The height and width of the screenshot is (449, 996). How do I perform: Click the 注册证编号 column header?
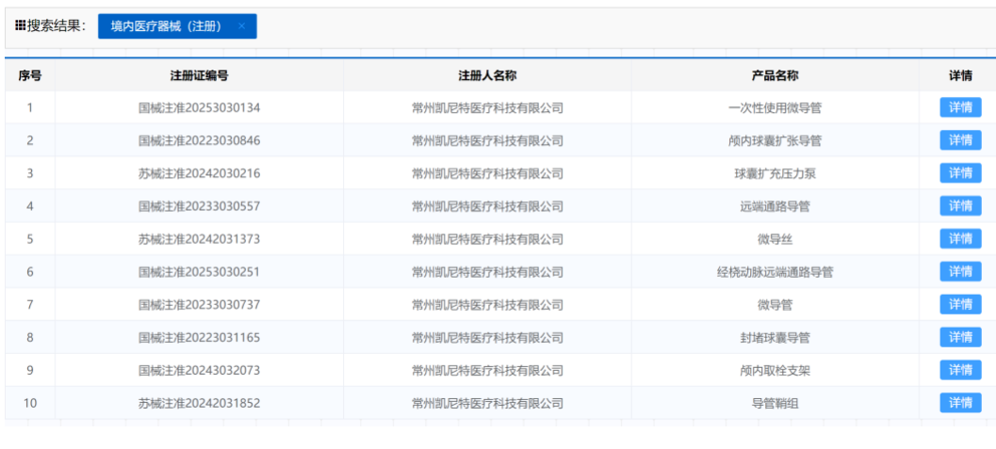200,75
